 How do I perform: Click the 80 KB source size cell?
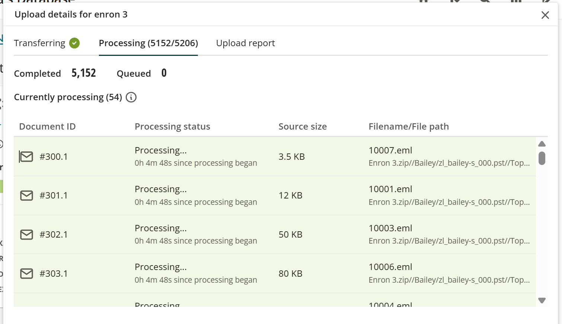point(290,274)
